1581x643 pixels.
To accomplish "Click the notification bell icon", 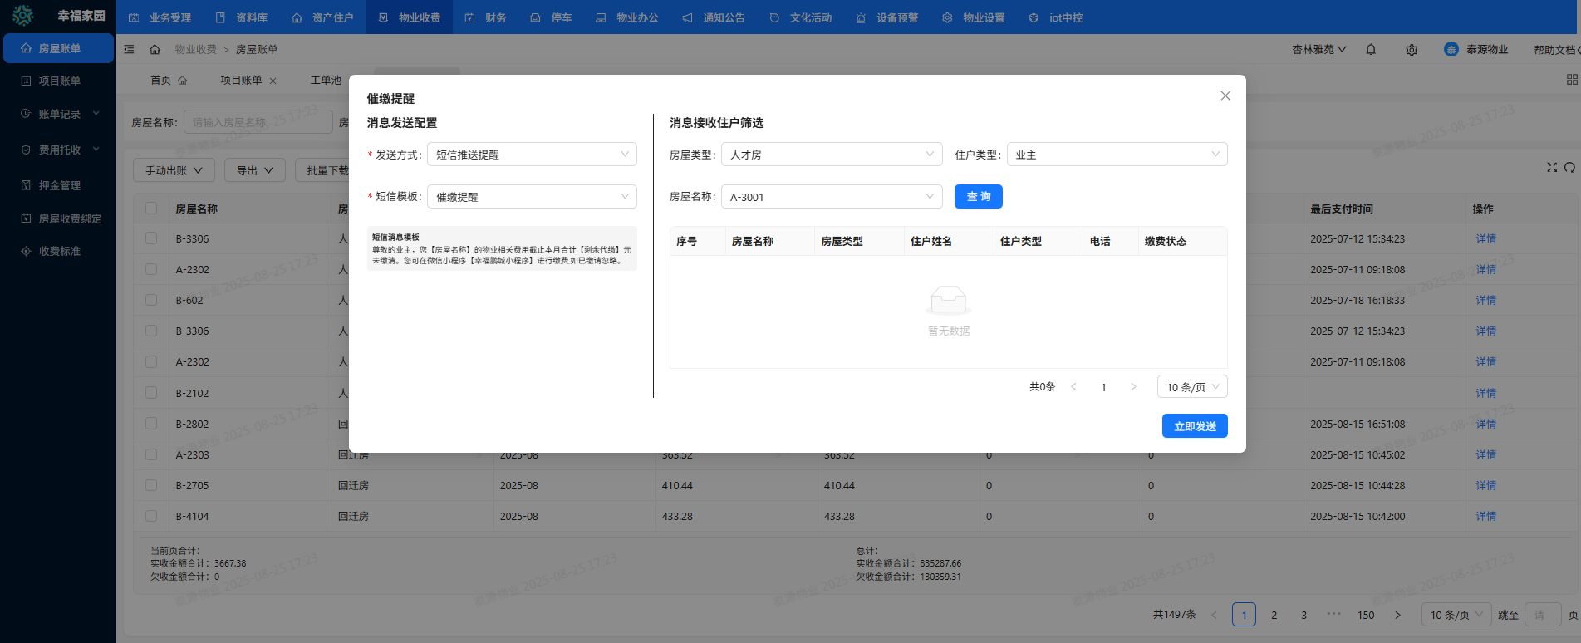I will [x=1371, y=50].
